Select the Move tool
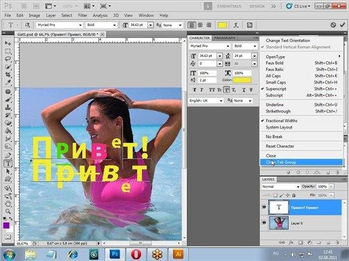 point(8,43)
